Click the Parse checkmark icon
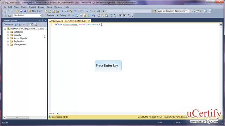225x126 pixels. 73,15
